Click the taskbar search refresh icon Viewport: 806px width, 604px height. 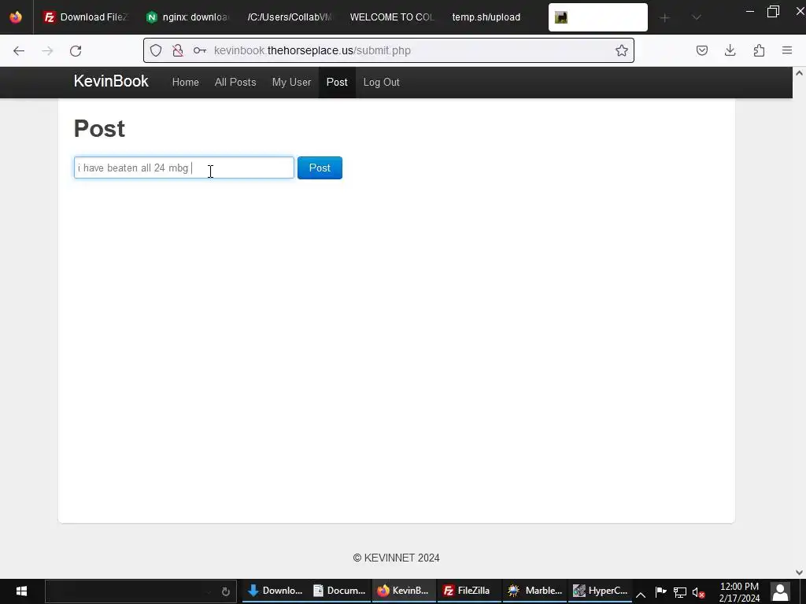pyautogui.click(x=225, y=591)
